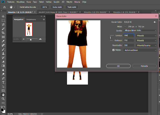Open the Leveys unit dropdown
This screenshot has height=115, width=160.
click(x=146, y=35)
